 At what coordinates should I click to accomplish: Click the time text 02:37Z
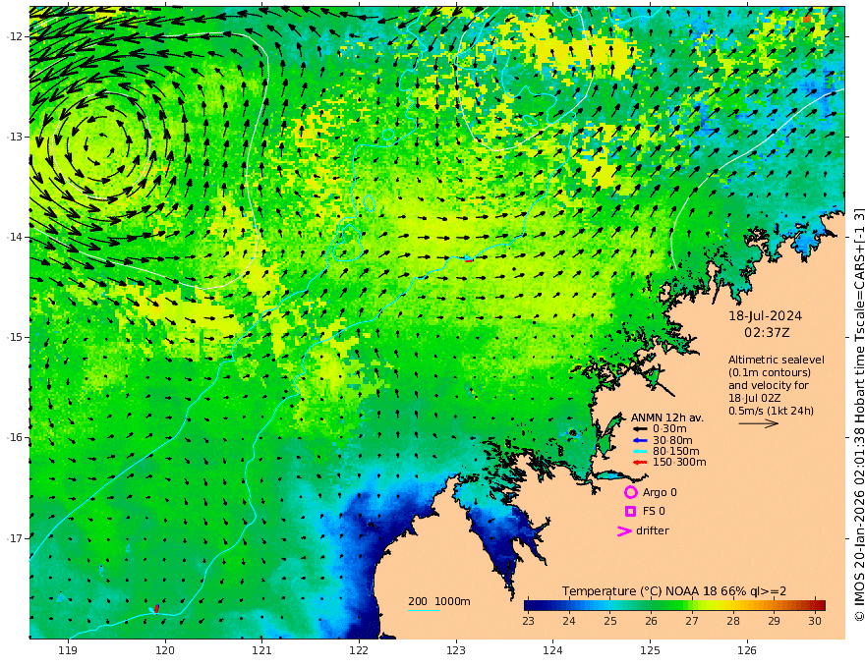(x=767, y=333)
